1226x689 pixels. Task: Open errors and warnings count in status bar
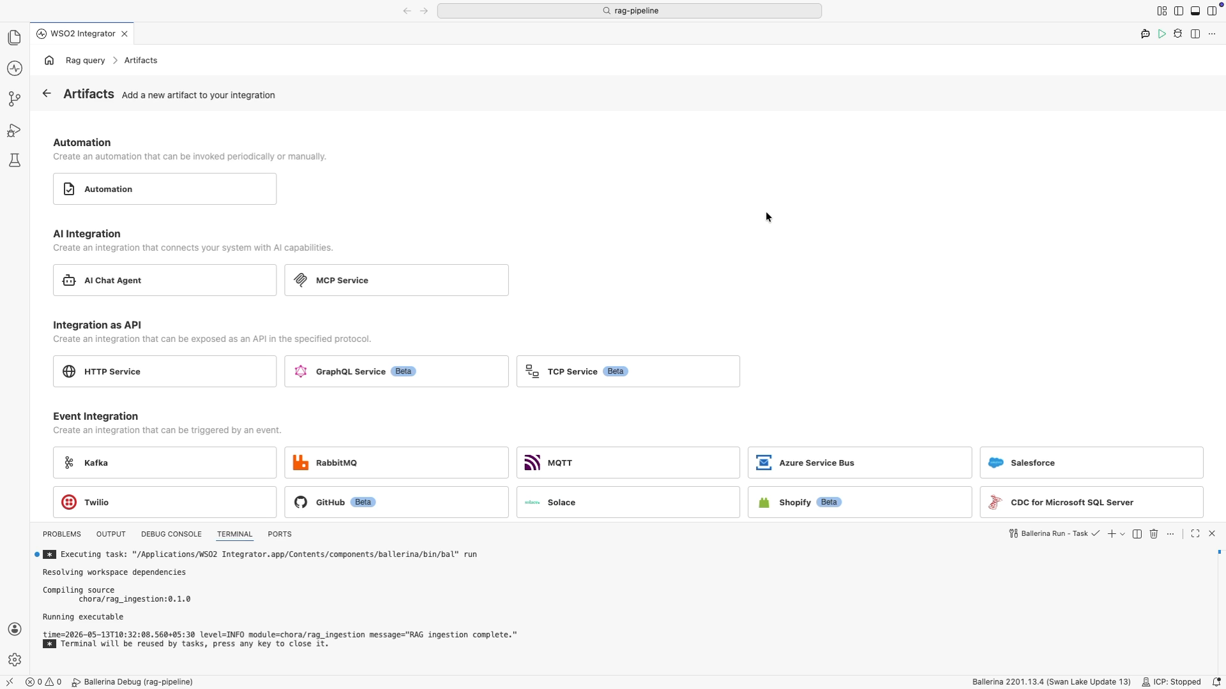pyautogui.click(x=43, y=682)
